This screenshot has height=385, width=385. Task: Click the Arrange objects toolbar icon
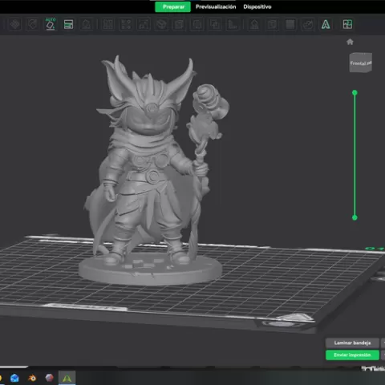tap(68, 25)
